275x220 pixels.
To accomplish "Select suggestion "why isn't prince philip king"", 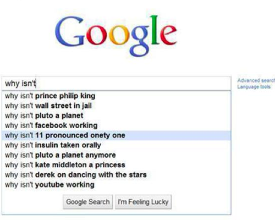I will 117,96.
